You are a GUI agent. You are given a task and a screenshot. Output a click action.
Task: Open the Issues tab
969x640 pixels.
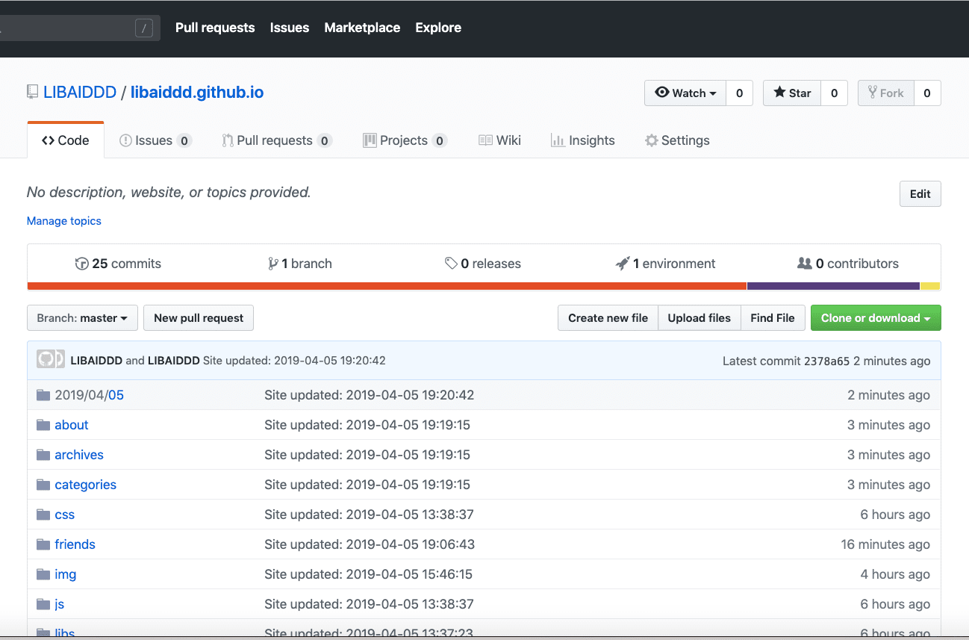coord(155,140)
